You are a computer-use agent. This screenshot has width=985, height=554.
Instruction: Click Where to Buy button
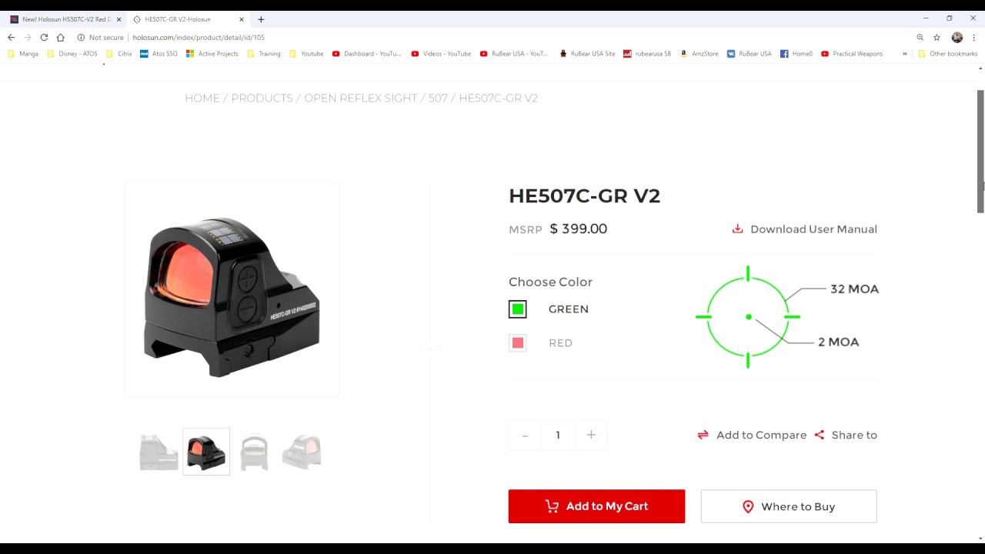789,506
